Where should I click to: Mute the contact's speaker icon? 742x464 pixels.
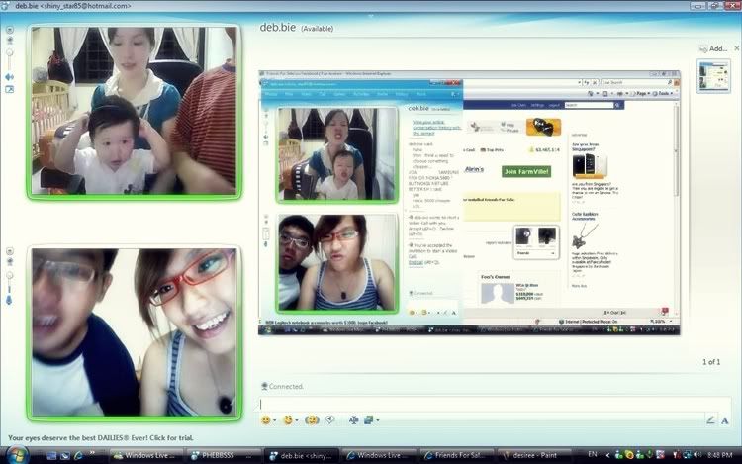10,77
